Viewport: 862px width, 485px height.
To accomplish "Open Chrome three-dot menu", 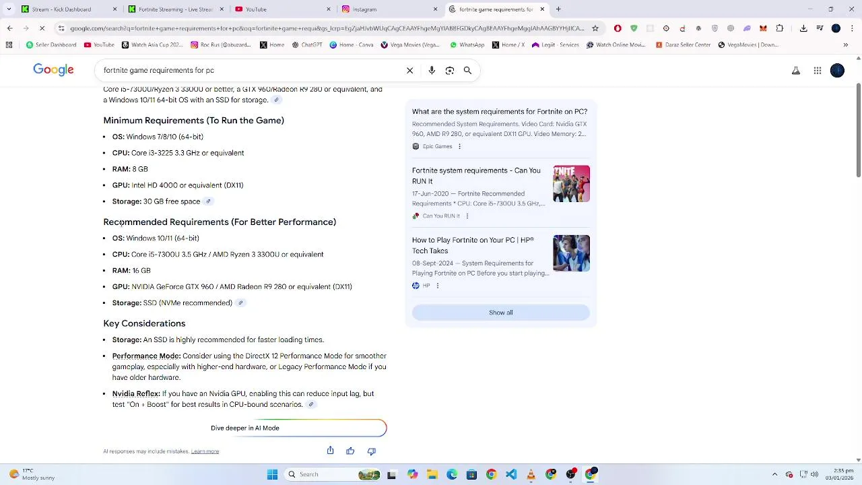I will [x=852, y=28].
